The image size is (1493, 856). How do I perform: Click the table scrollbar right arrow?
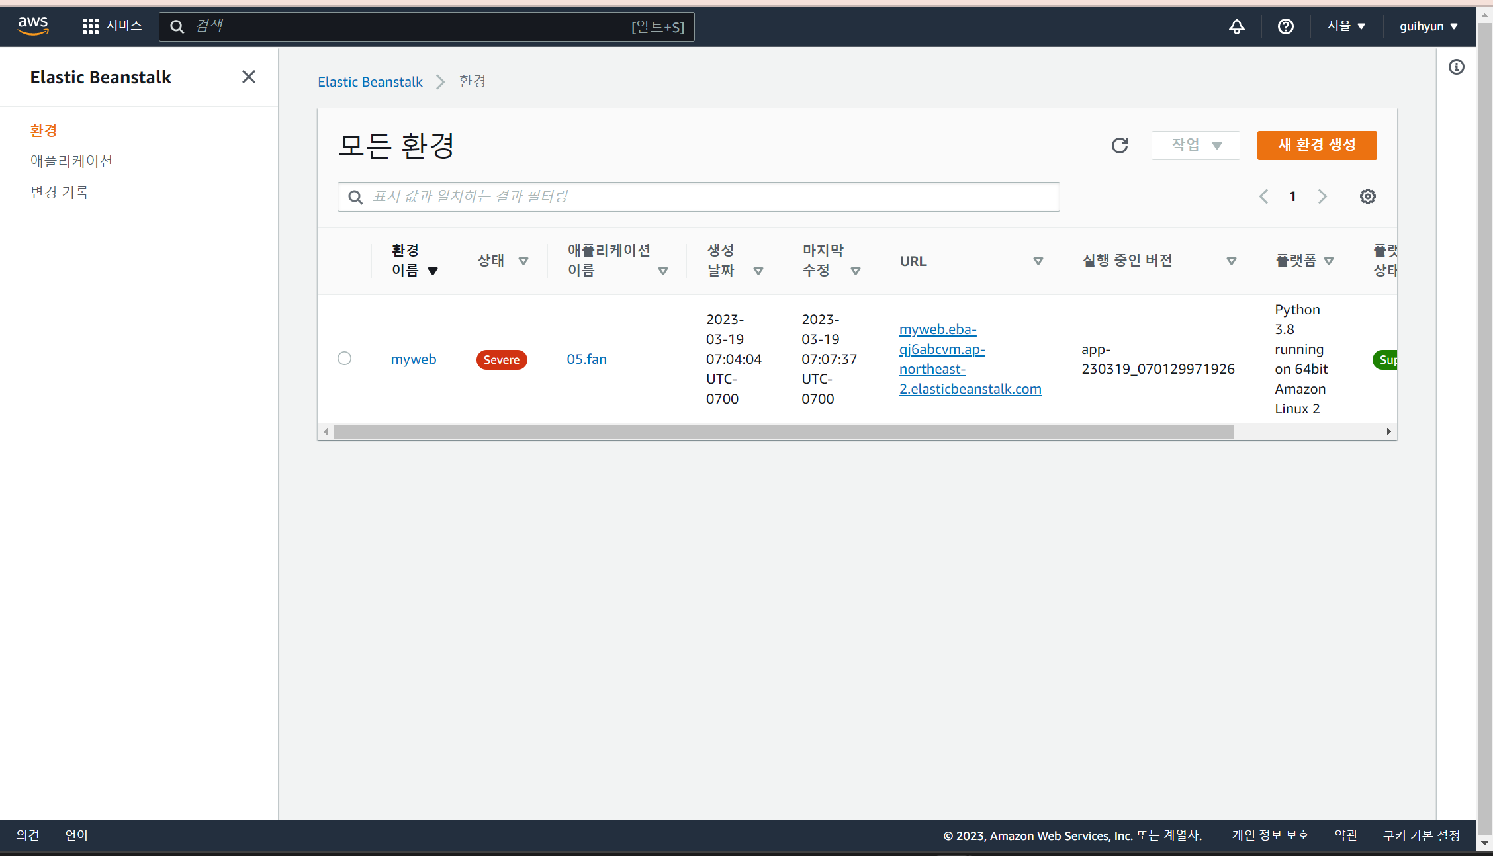(x=1388, y=431)
